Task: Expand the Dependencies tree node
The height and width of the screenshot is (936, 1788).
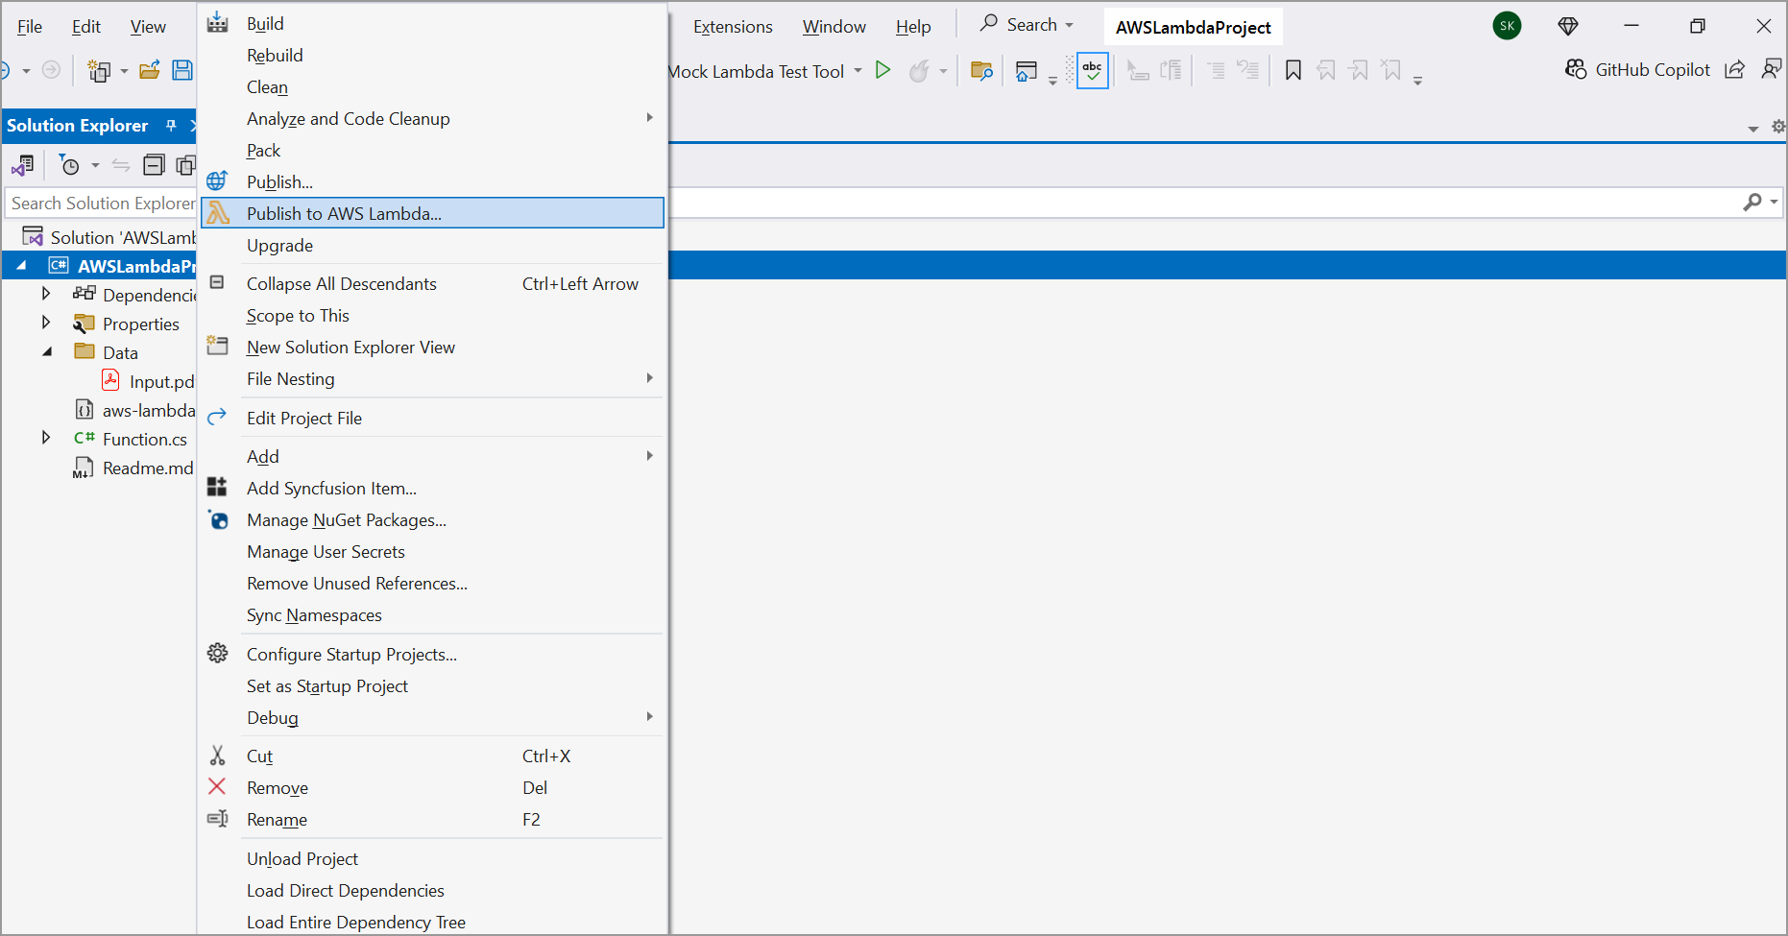Action: (x=45, y=294)
